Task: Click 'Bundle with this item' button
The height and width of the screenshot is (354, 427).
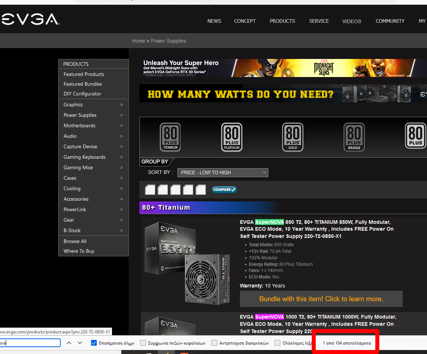Action: coord(321,299)
